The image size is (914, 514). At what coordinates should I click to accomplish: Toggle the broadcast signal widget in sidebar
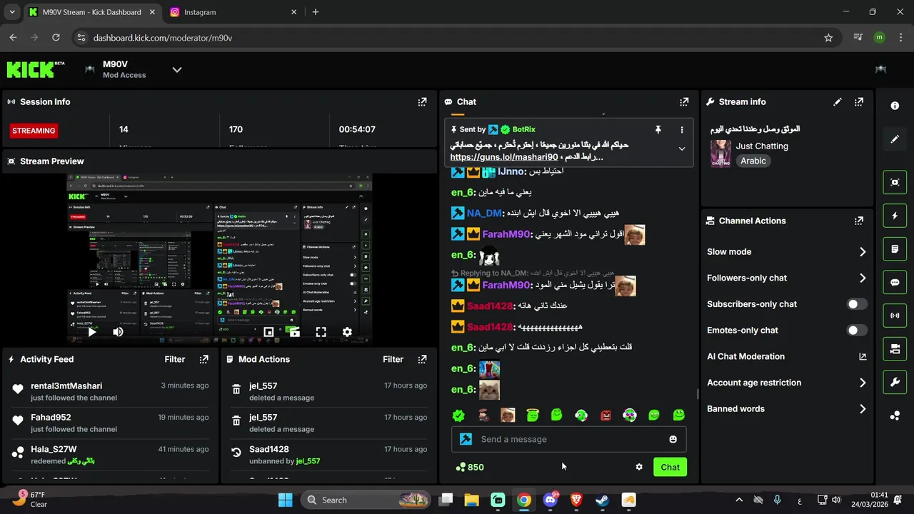tap(895, 316)
